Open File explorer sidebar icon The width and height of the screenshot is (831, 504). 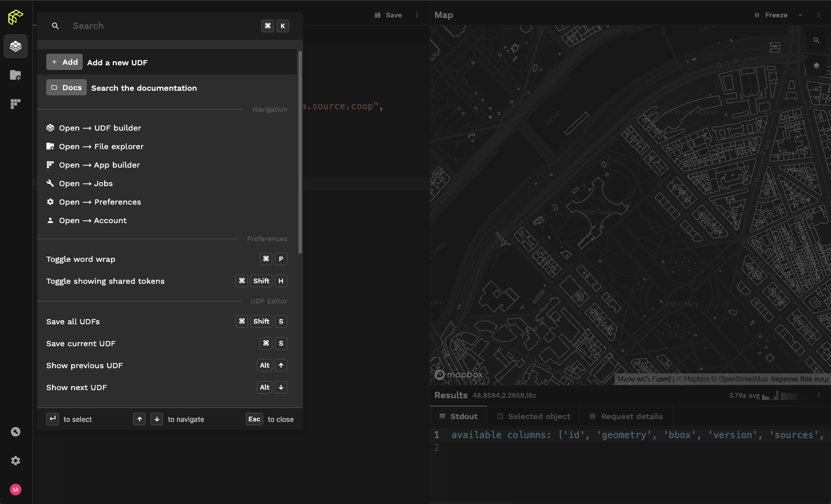16,75
